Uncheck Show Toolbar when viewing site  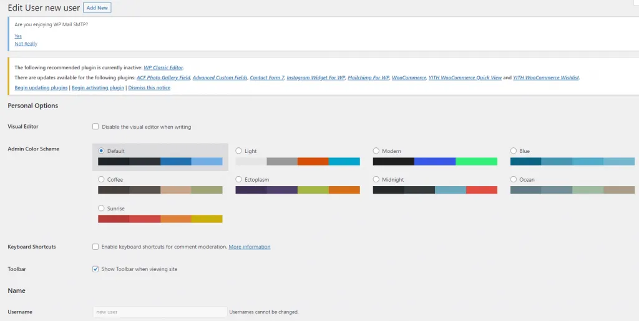click(x=95, y=269)
